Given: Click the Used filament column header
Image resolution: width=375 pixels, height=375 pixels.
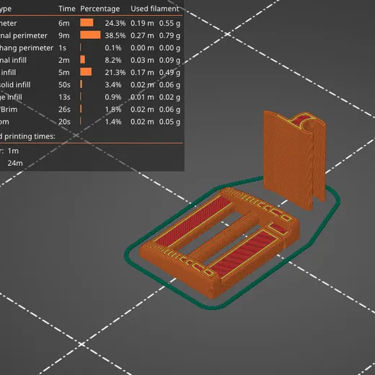Looking at the screenshot, I should point(154,9).
